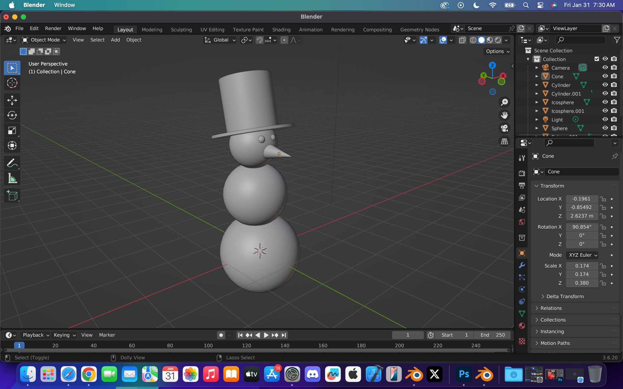The height and width of the screenshot is (389, 623).
Task: Open the View Layer properties tab
Action: 522,198
